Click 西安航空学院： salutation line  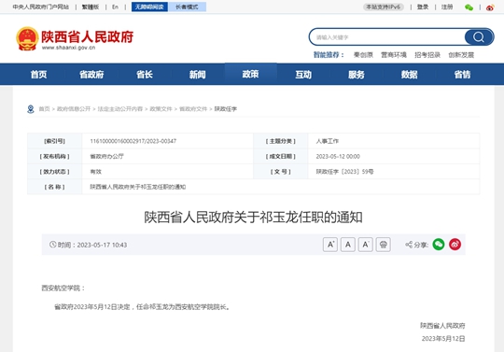click(63, 288)
